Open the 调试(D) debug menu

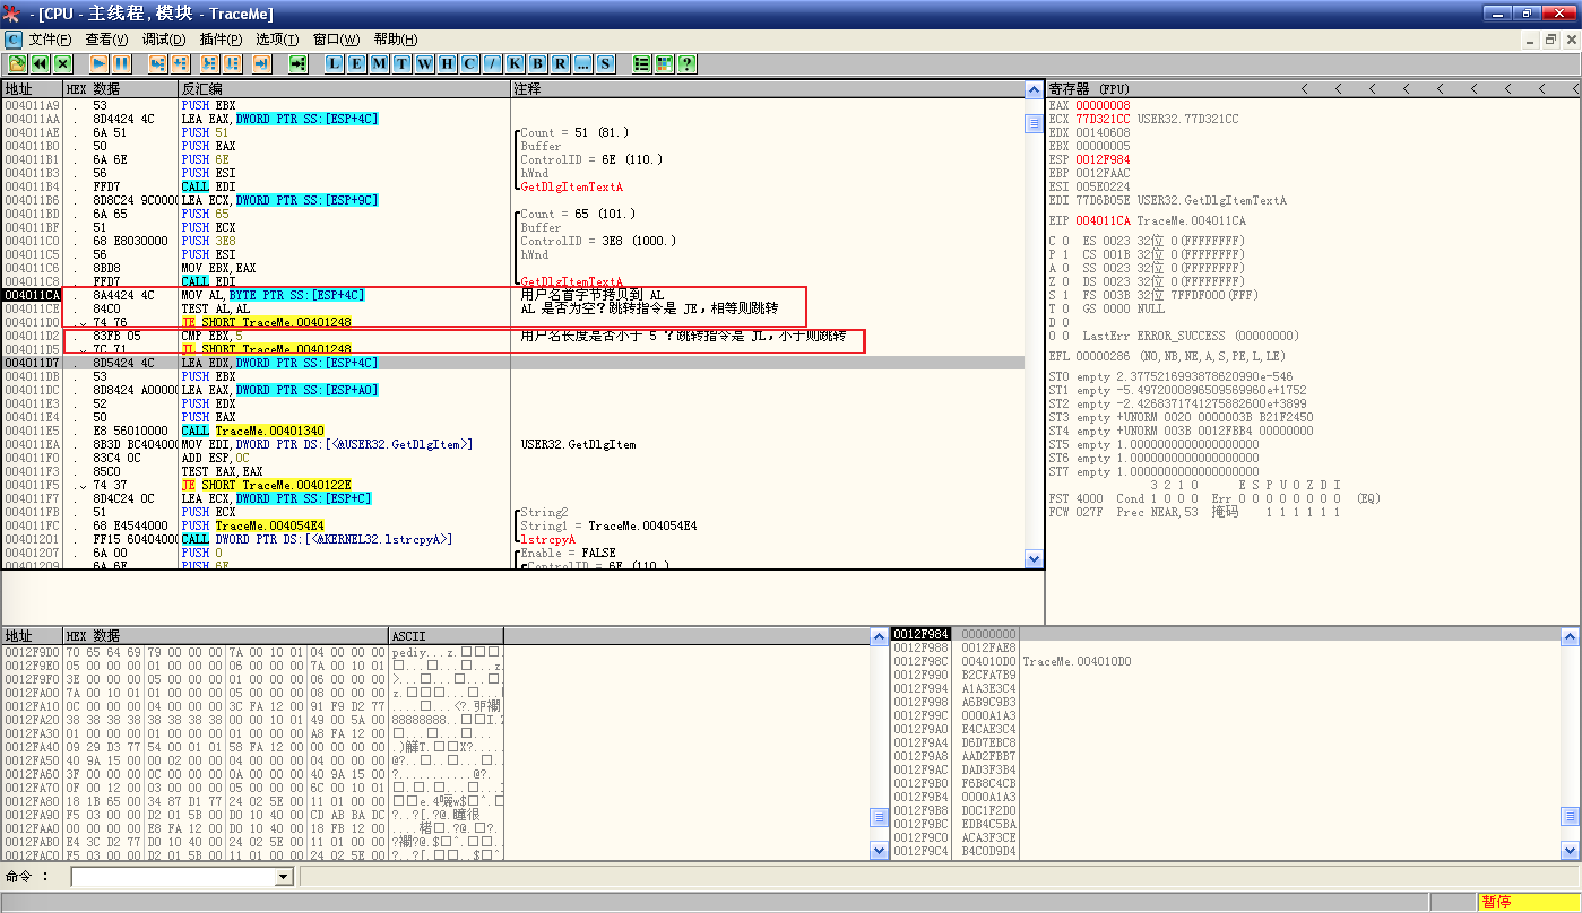click(163, 40)
